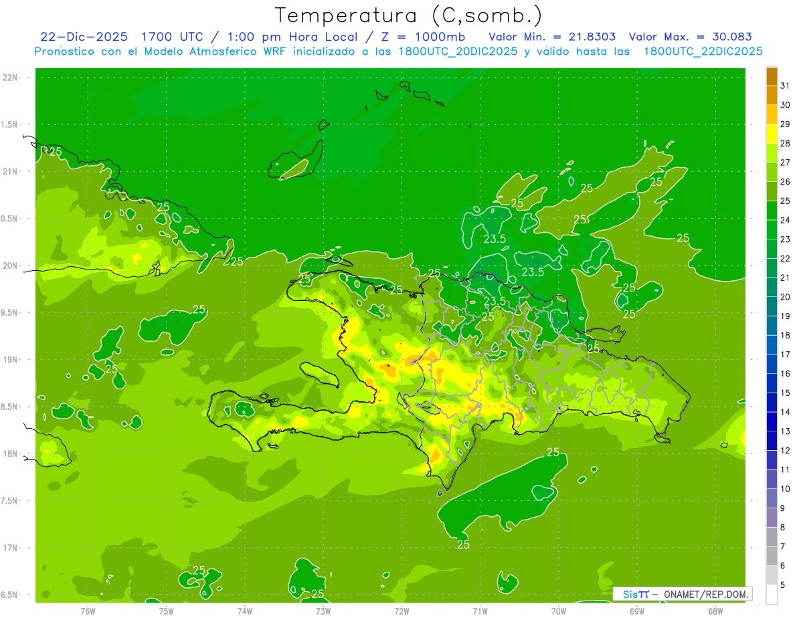Click the '15' label on the color scale

(x=786, y=393)
